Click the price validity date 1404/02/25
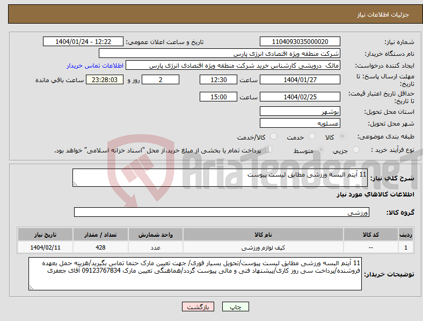 [x=300, y=97]
